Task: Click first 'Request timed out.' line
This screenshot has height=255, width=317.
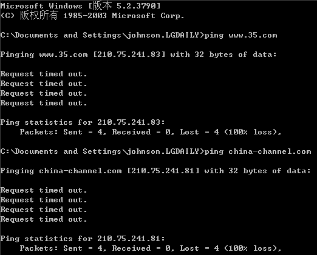Action: click(44, 74)
